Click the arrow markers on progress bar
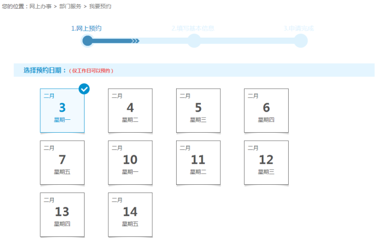Screen dimensions: 377x238 click(135, 41)
